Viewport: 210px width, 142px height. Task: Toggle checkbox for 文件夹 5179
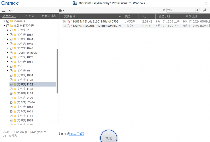[x=11, y=98]
